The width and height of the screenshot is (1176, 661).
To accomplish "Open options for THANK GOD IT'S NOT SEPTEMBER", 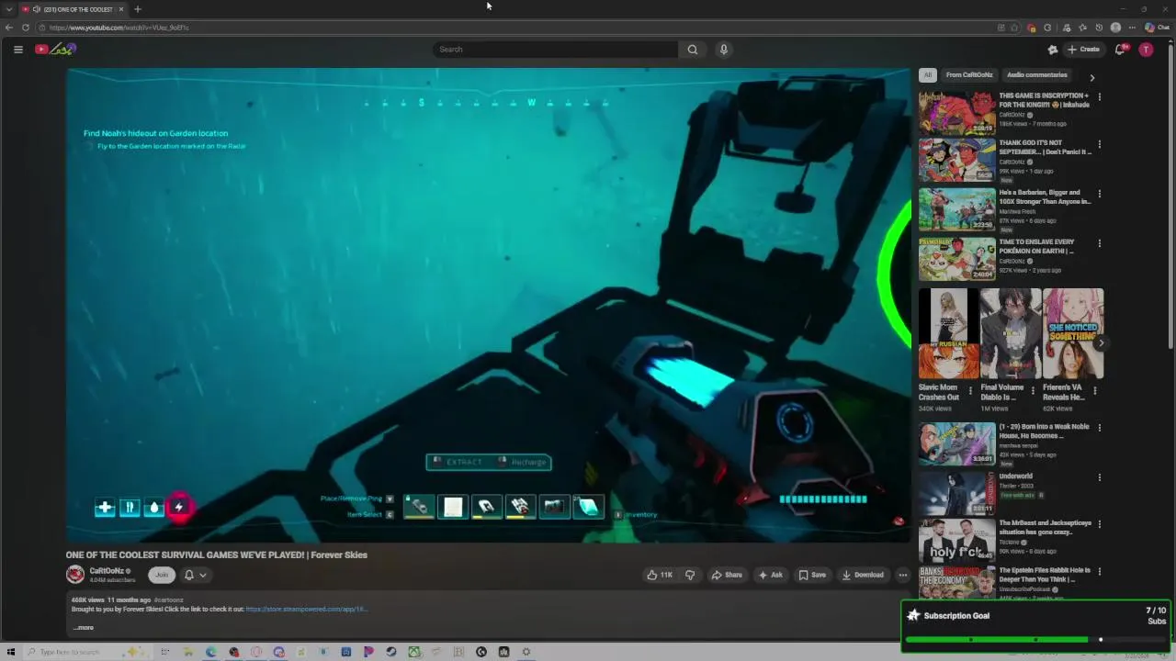I will click(x=1099, y=144).
